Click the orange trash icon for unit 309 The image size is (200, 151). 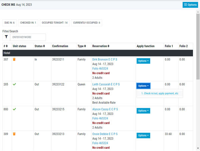14,134
